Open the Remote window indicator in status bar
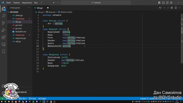Screen dimensions: 183x103 point(2,98)
